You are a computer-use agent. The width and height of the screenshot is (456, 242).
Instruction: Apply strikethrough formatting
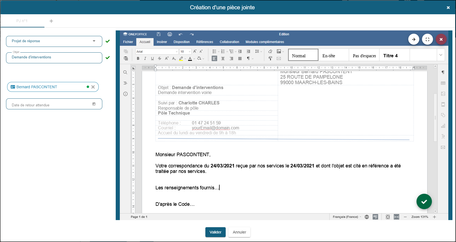tap(159, 58)
